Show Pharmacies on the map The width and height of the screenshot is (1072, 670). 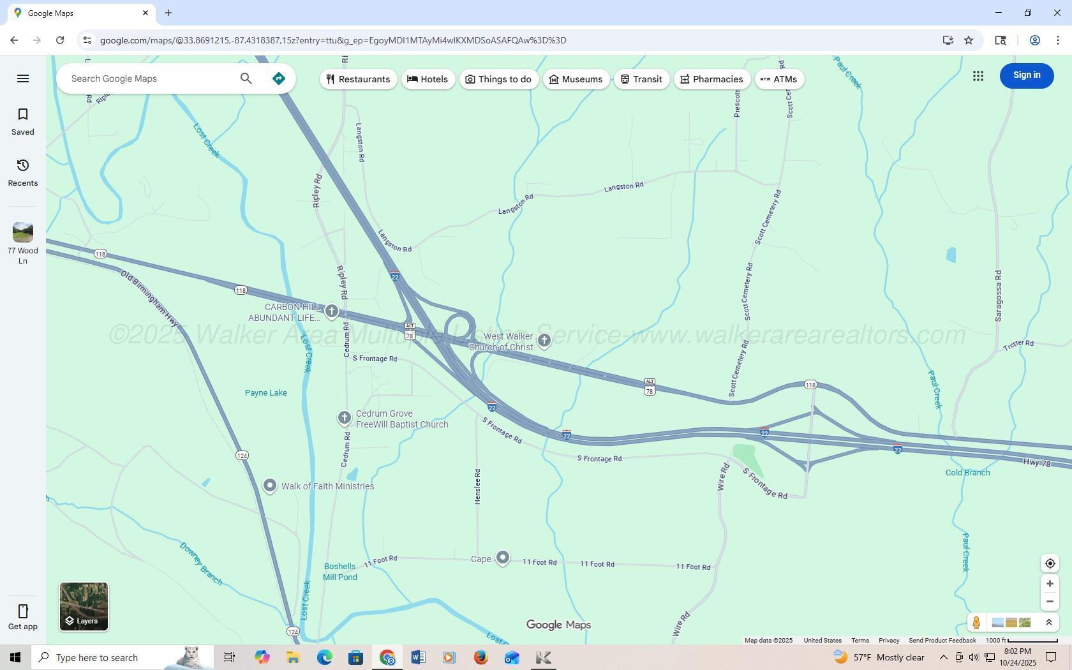[711, 79]
